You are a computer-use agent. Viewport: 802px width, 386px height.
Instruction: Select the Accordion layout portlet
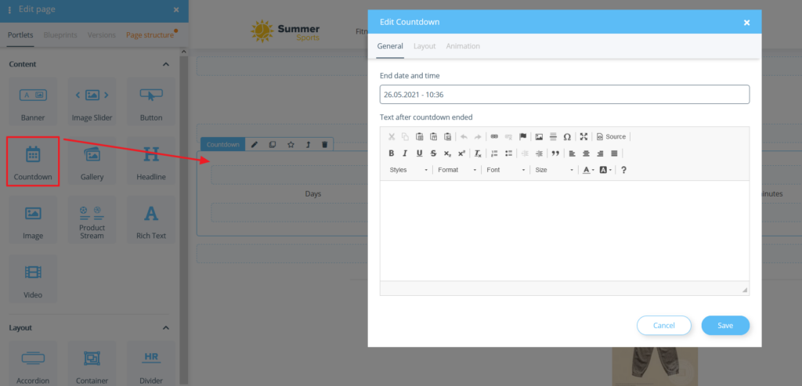click(x=33, y=363)
